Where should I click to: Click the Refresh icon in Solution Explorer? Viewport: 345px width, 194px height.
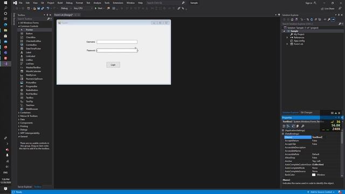tap(312, 19)
